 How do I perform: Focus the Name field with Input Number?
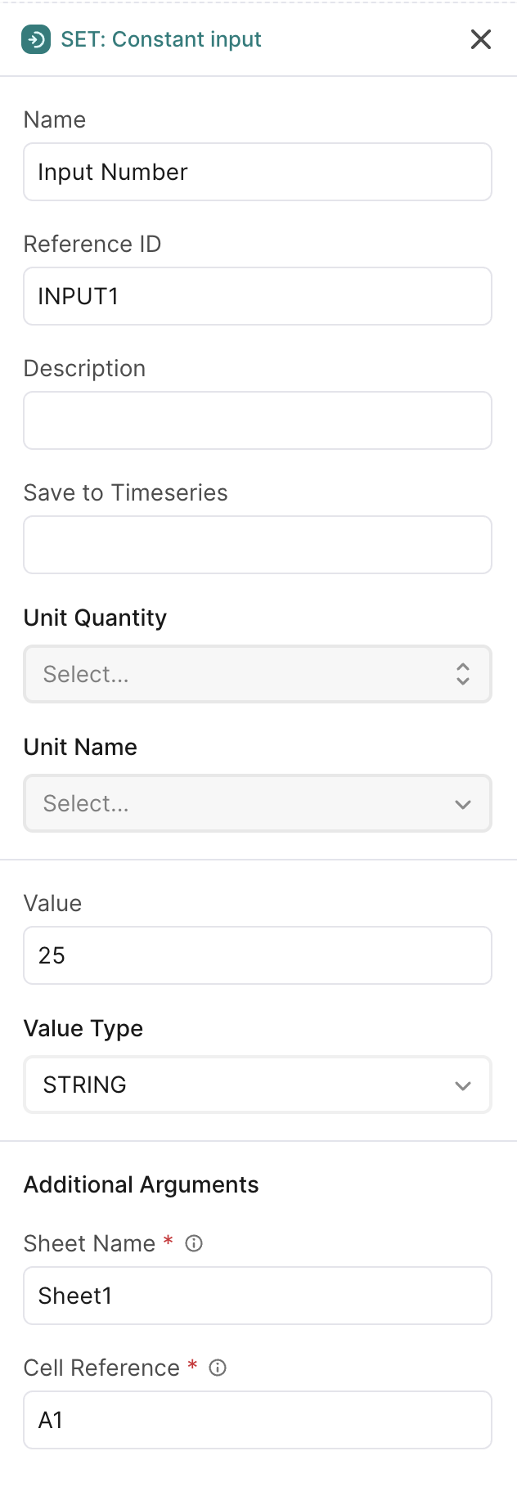[258, 172]
